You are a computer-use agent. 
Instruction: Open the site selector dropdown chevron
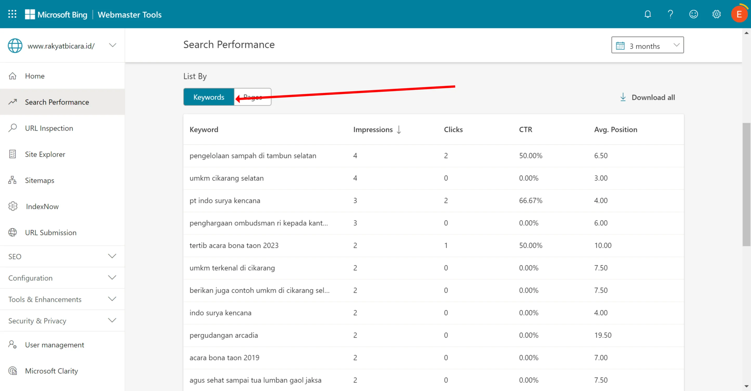pyautogui.click(x=113, y=45)
